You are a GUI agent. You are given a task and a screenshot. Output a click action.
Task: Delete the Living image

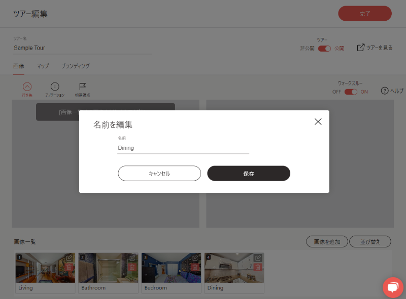pos(69,267)
